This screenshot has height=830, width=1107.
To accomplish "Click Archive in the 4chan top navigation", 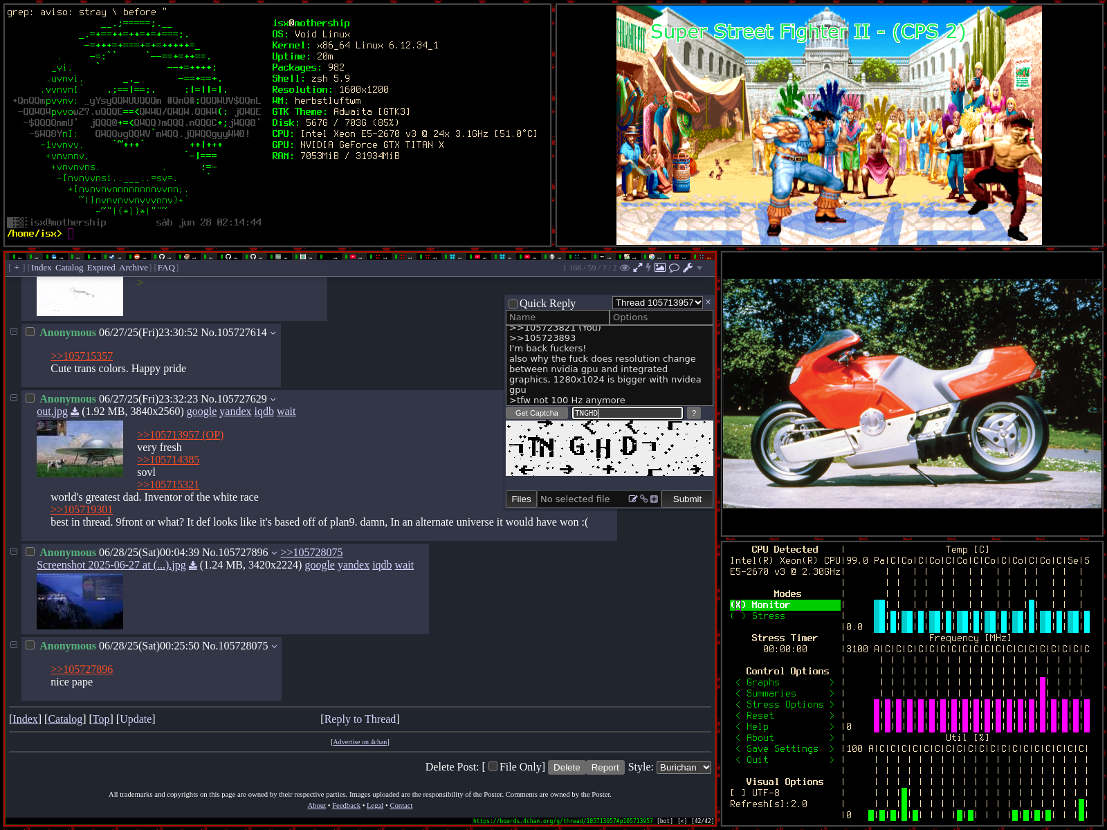I will (x=134, y=268).
